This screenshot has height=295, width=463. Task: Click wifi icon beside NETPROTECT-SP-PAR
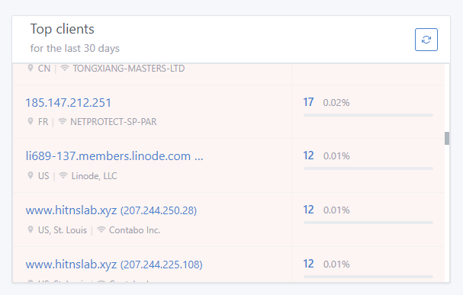[x=63, y=121]
